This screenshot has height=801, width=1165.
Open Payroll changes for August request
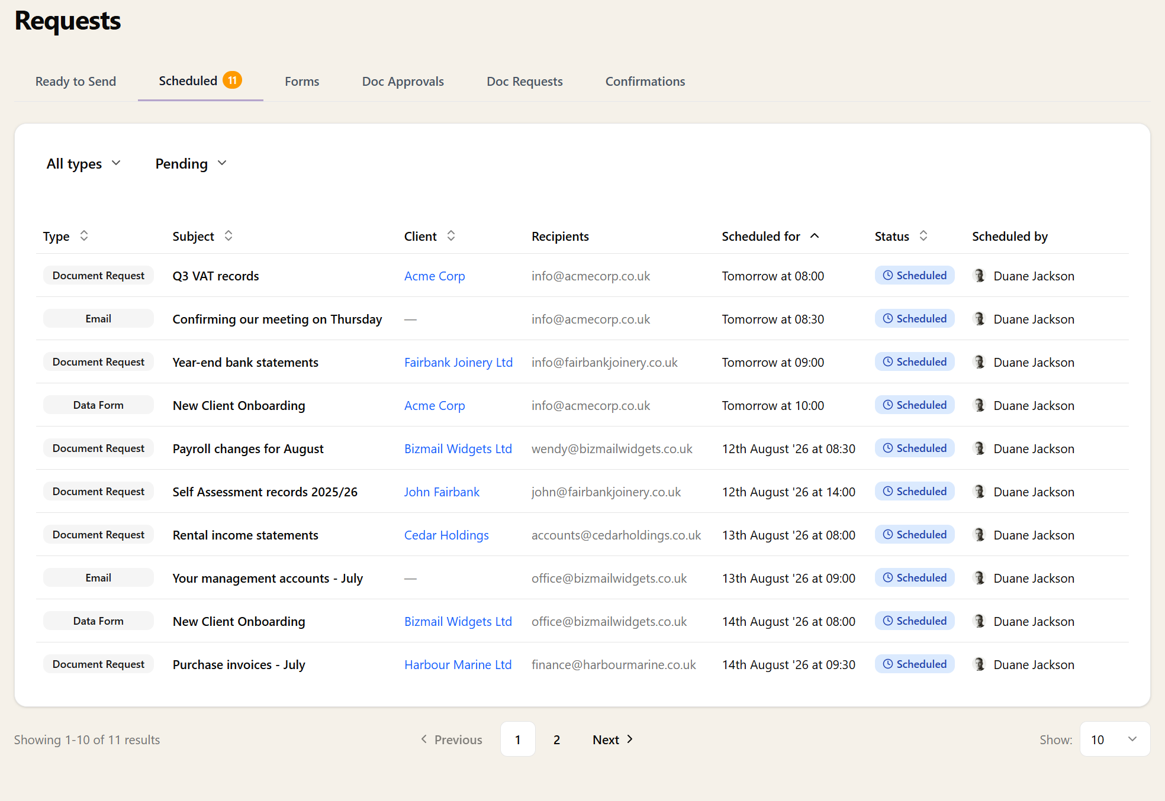(x=248, y=449)
